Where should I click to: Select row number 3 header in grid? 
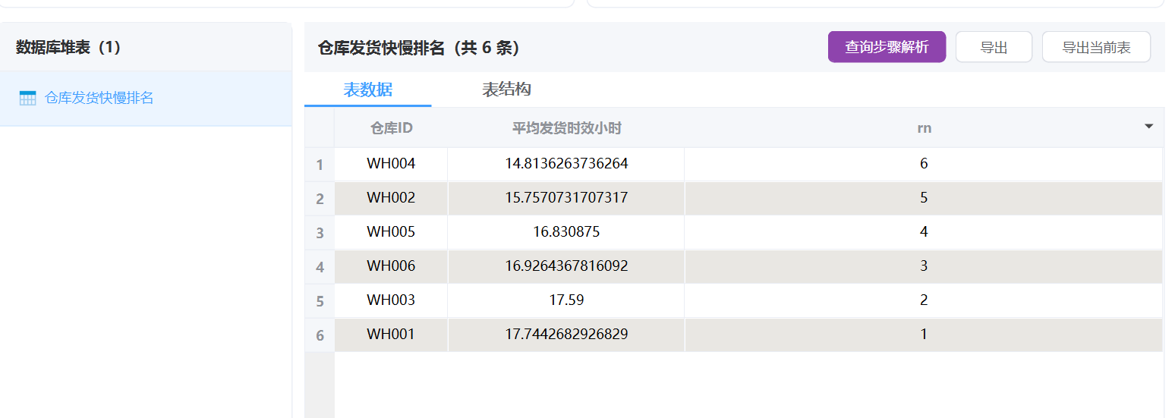tap(320, 233)
